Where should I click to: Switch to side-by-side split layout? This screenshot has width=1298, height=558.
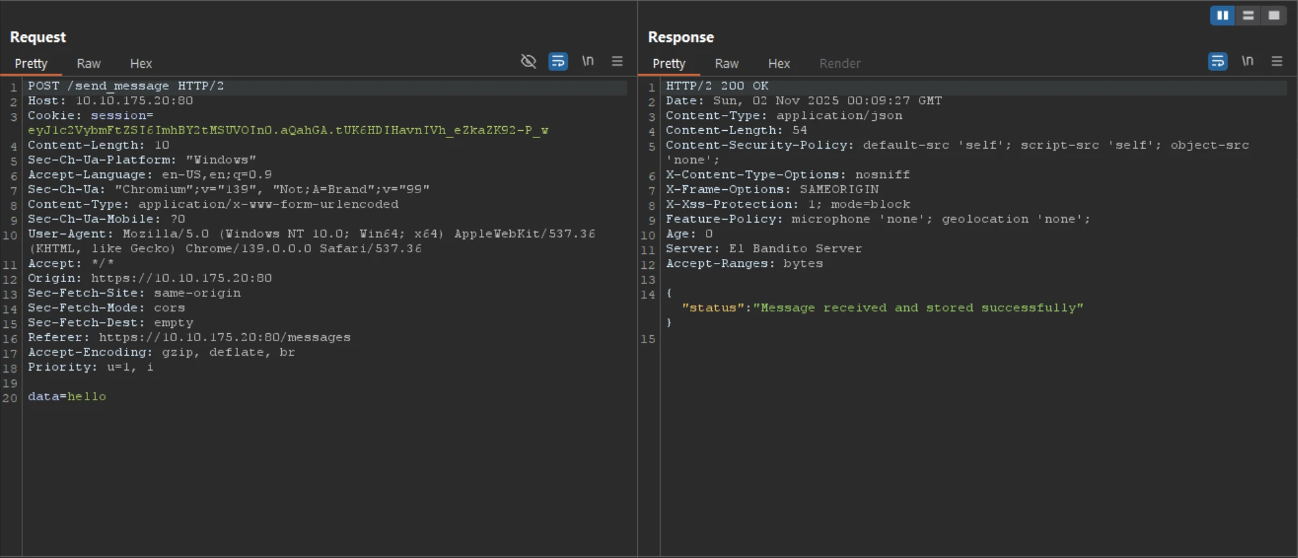1222,15
